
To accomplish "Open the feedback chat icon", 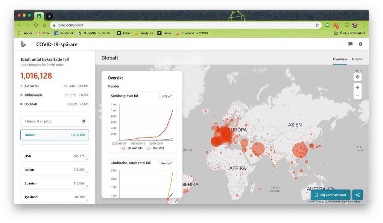I will (350, 44).
